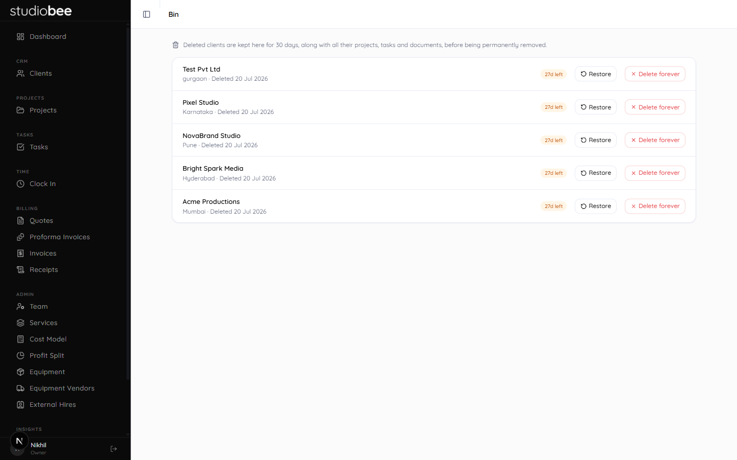Delete NovaBrand Studio forever
This screenshot has width=737, height=460.
(655, 140)
